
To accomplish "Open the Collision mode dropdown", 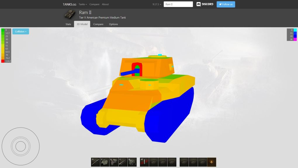I will tap(20, 32).
